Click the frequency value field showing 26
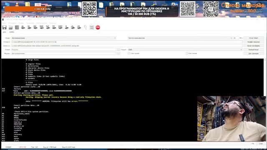267x150 pixels. (x=236, y=38)
